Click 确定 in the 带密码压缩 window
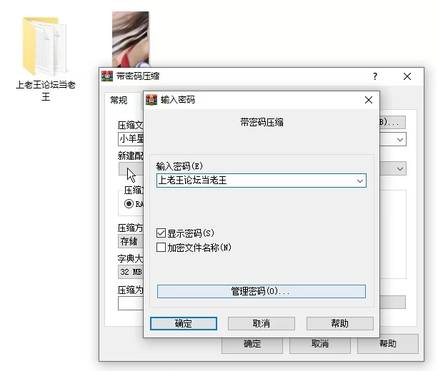Viewport: 438px width, 371px height. (252, 345)
